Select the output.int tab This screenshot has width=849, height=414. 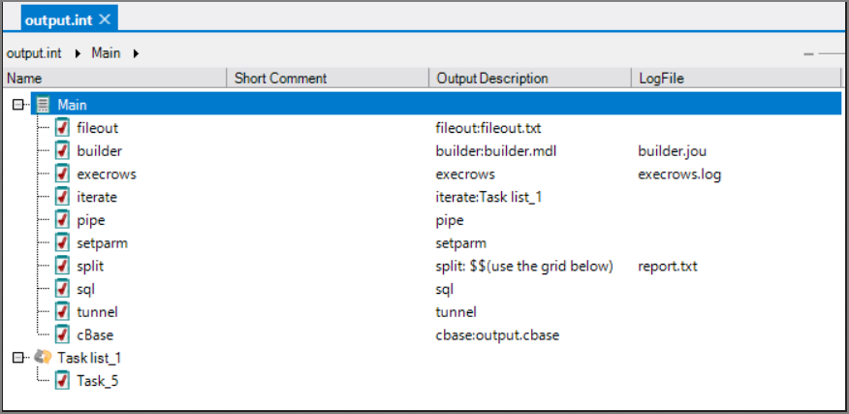click(59, 19)
